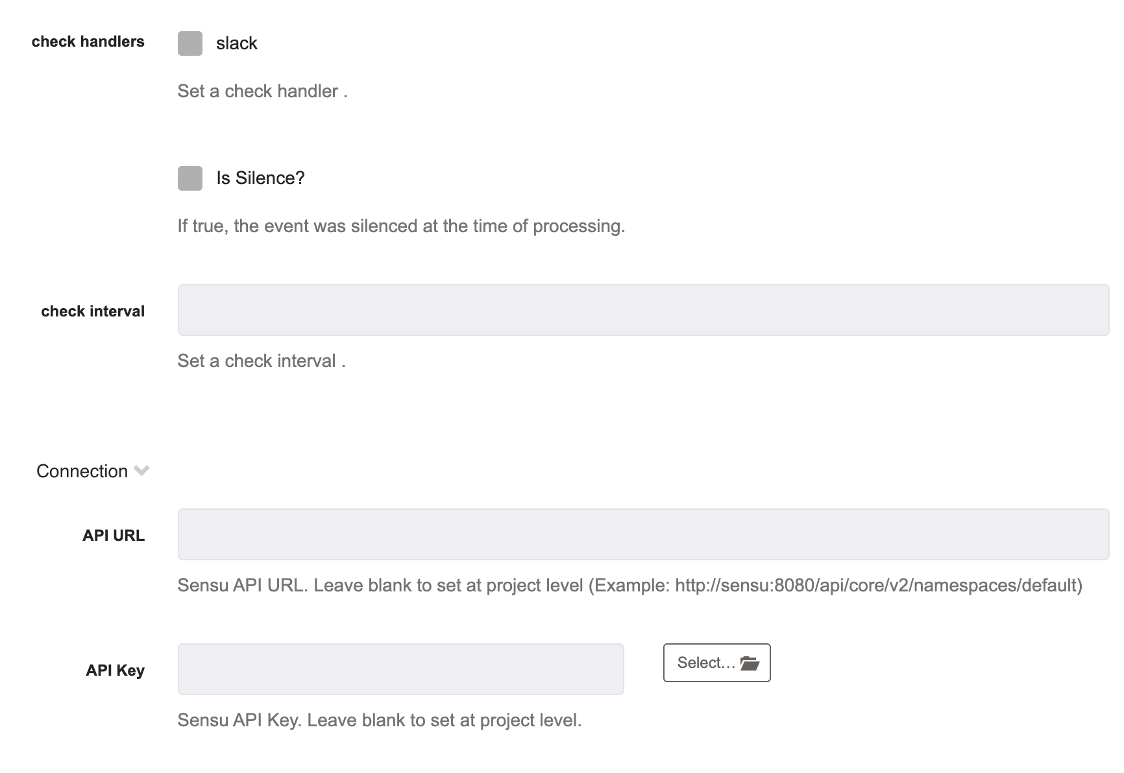Open the Select... key storage button
This screenshot has height=773, width=1124.
[x=716, y=663]
